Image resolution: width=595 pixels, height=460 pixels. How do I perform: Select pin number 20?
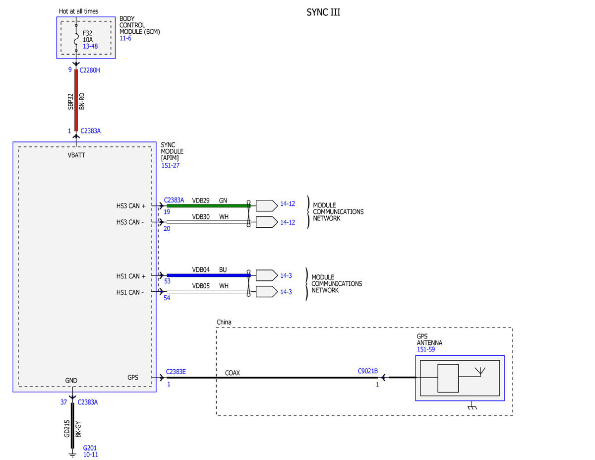(x=167, y=229)
